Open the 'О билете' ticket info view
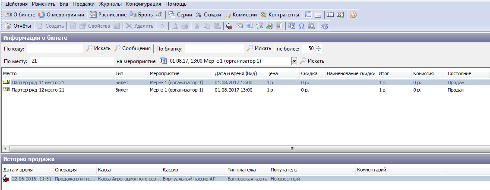Image resolution: width=490 pixels, height=190 pixels. pos(20,14)
